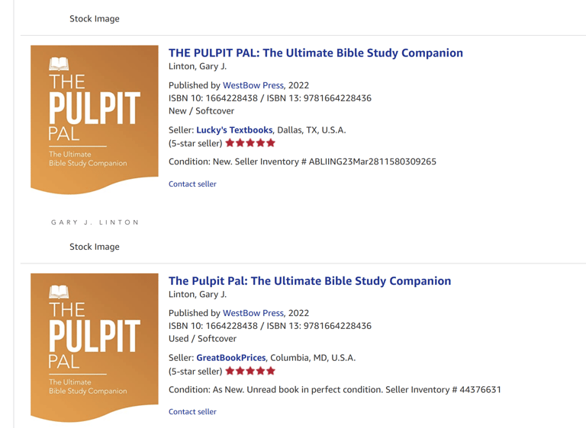586x428 pixels.
Task: Click the open-book logo on the second cover
Action: click(59, 293)
